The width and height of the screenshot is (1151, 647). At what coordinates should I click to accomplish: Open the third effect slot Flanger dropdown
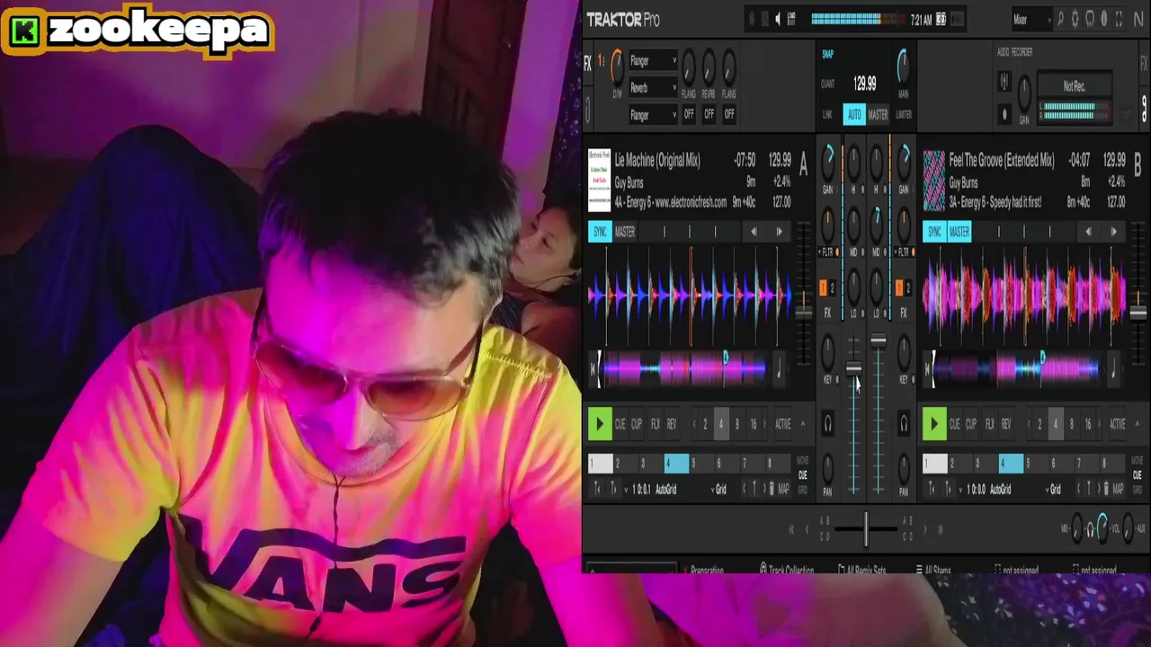pos(653,115)
